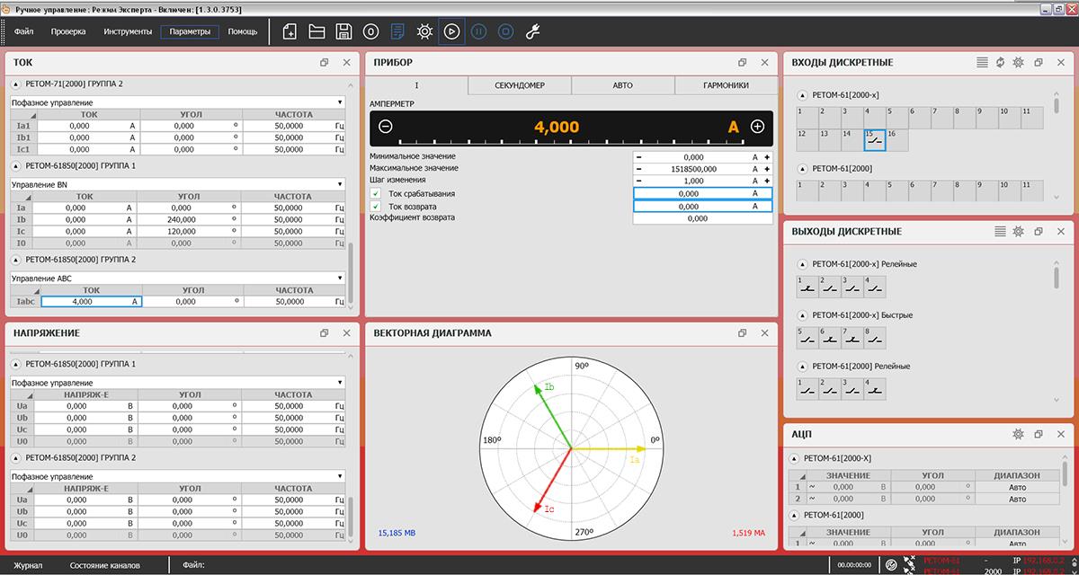1079x575 pixels.
Task: Decrement Минимальное значение with its minus button
Action: point(639,156)
